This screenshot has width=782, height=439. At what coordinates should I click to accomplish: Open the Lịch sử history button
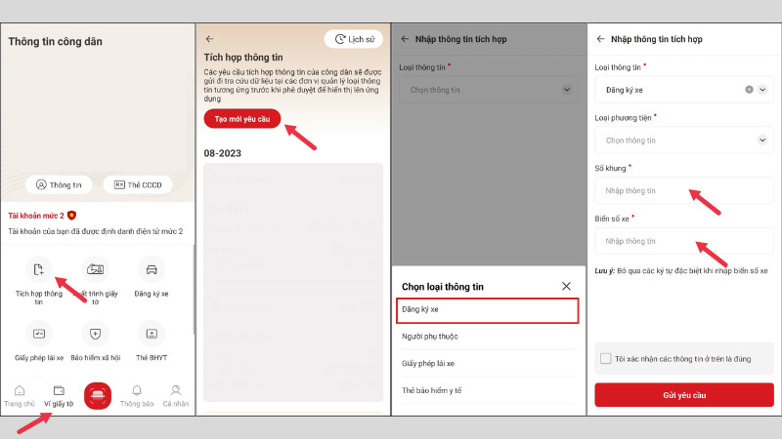(x=353, y=39)
